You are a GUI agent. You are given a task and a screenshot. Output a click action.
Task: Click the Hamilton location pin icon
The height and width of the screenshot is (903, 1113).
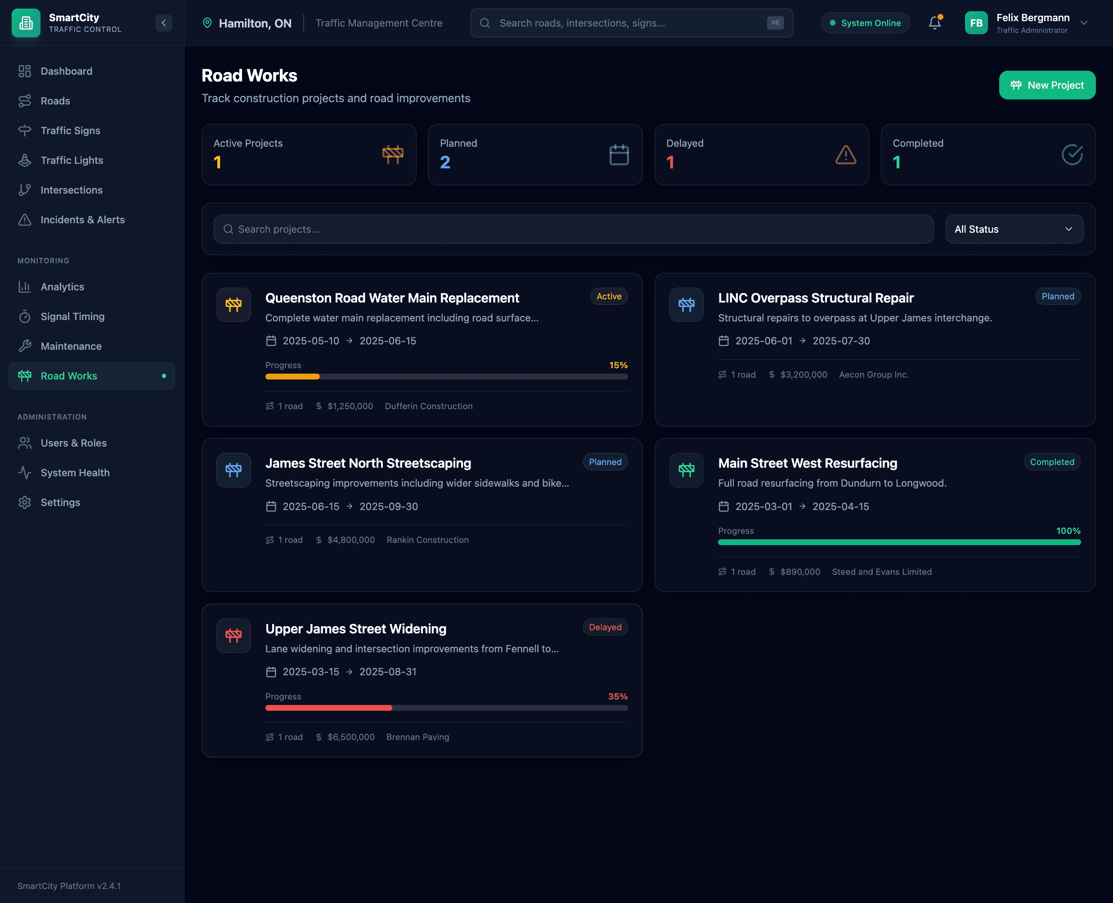207,23
